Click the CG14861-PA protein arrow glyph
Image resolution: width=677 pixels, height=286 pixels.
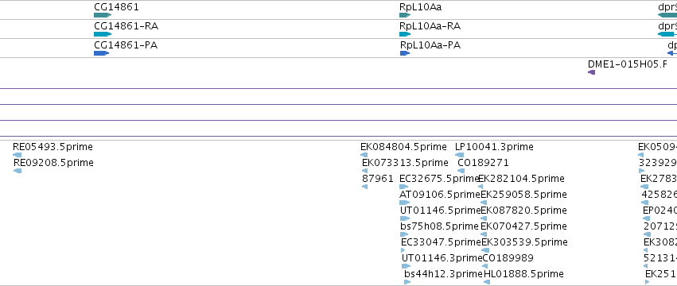pyautogui.click(x=102, y=53)
